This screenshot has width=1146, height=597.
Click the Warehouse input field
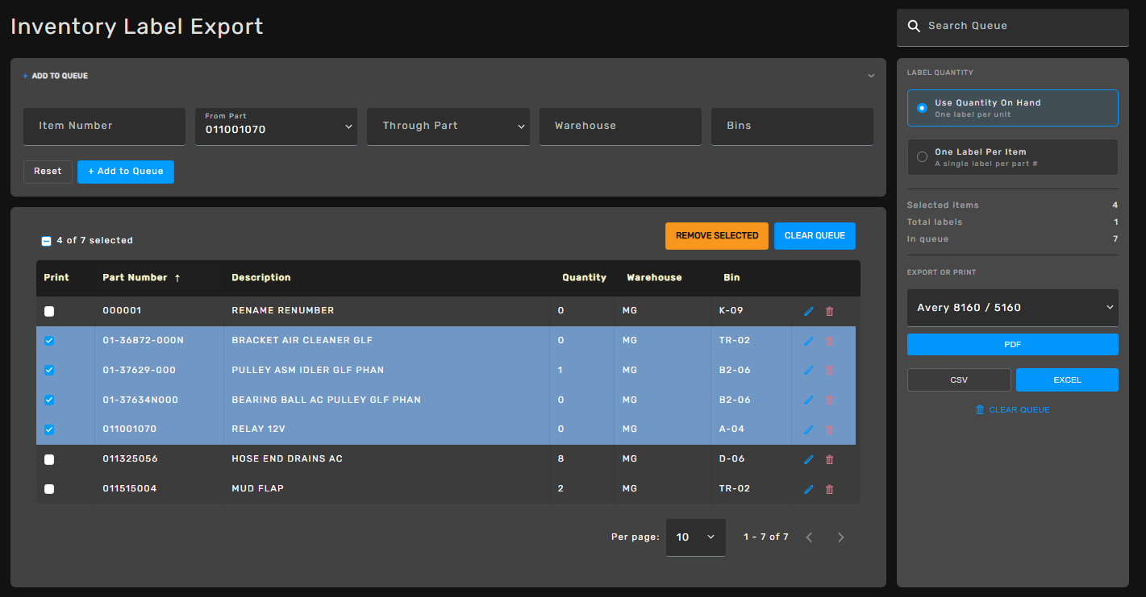pos(620,126)
